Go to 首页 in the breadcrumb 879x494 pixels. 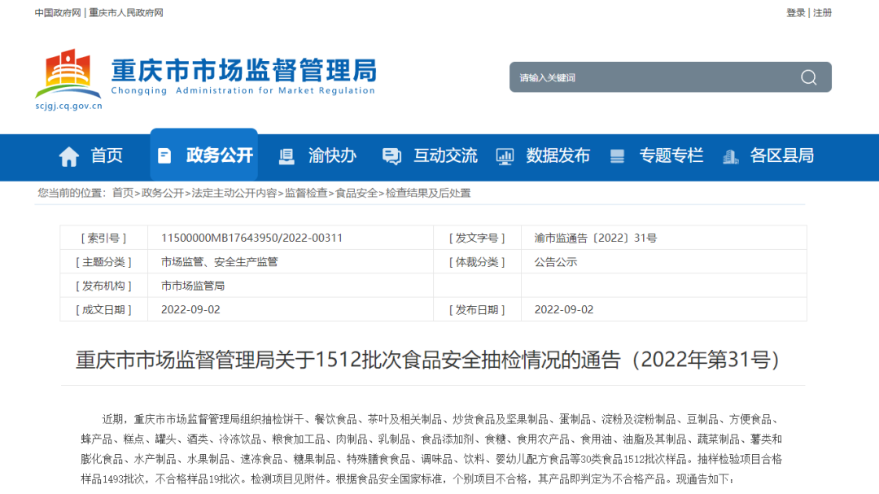click(123, 193)
